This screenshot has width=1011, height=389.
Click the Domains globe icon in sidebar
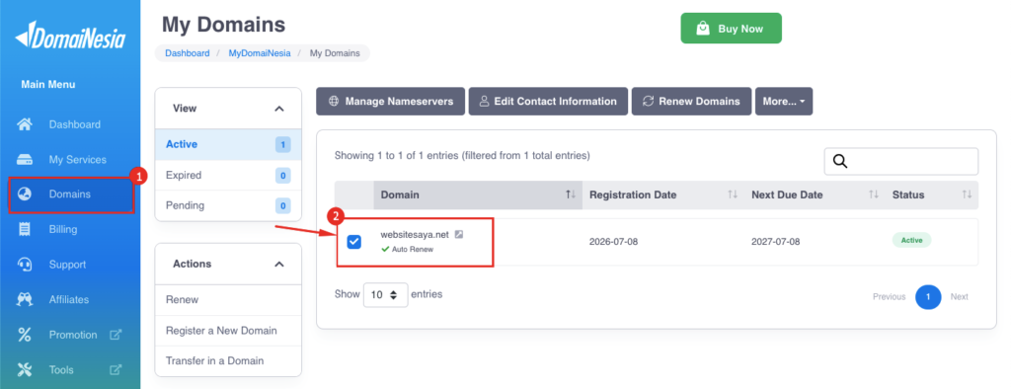click(x=25, y=194)
